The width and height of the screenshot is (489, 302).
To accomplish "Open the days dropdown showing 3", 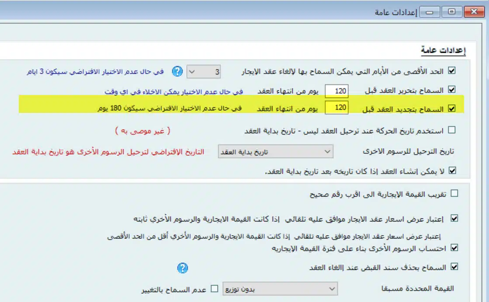I will [x=203, y=71].
